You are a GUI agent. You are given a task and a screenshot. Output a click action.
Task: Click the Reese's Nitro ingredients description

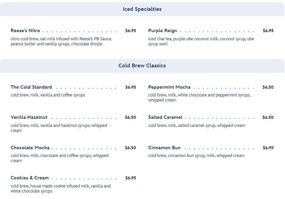(x=61, y=41)
